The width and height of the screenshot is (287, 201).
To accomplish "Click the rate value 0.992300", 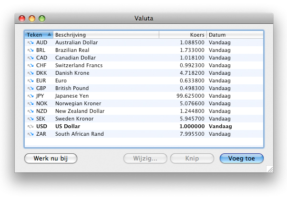I will 192,65.
